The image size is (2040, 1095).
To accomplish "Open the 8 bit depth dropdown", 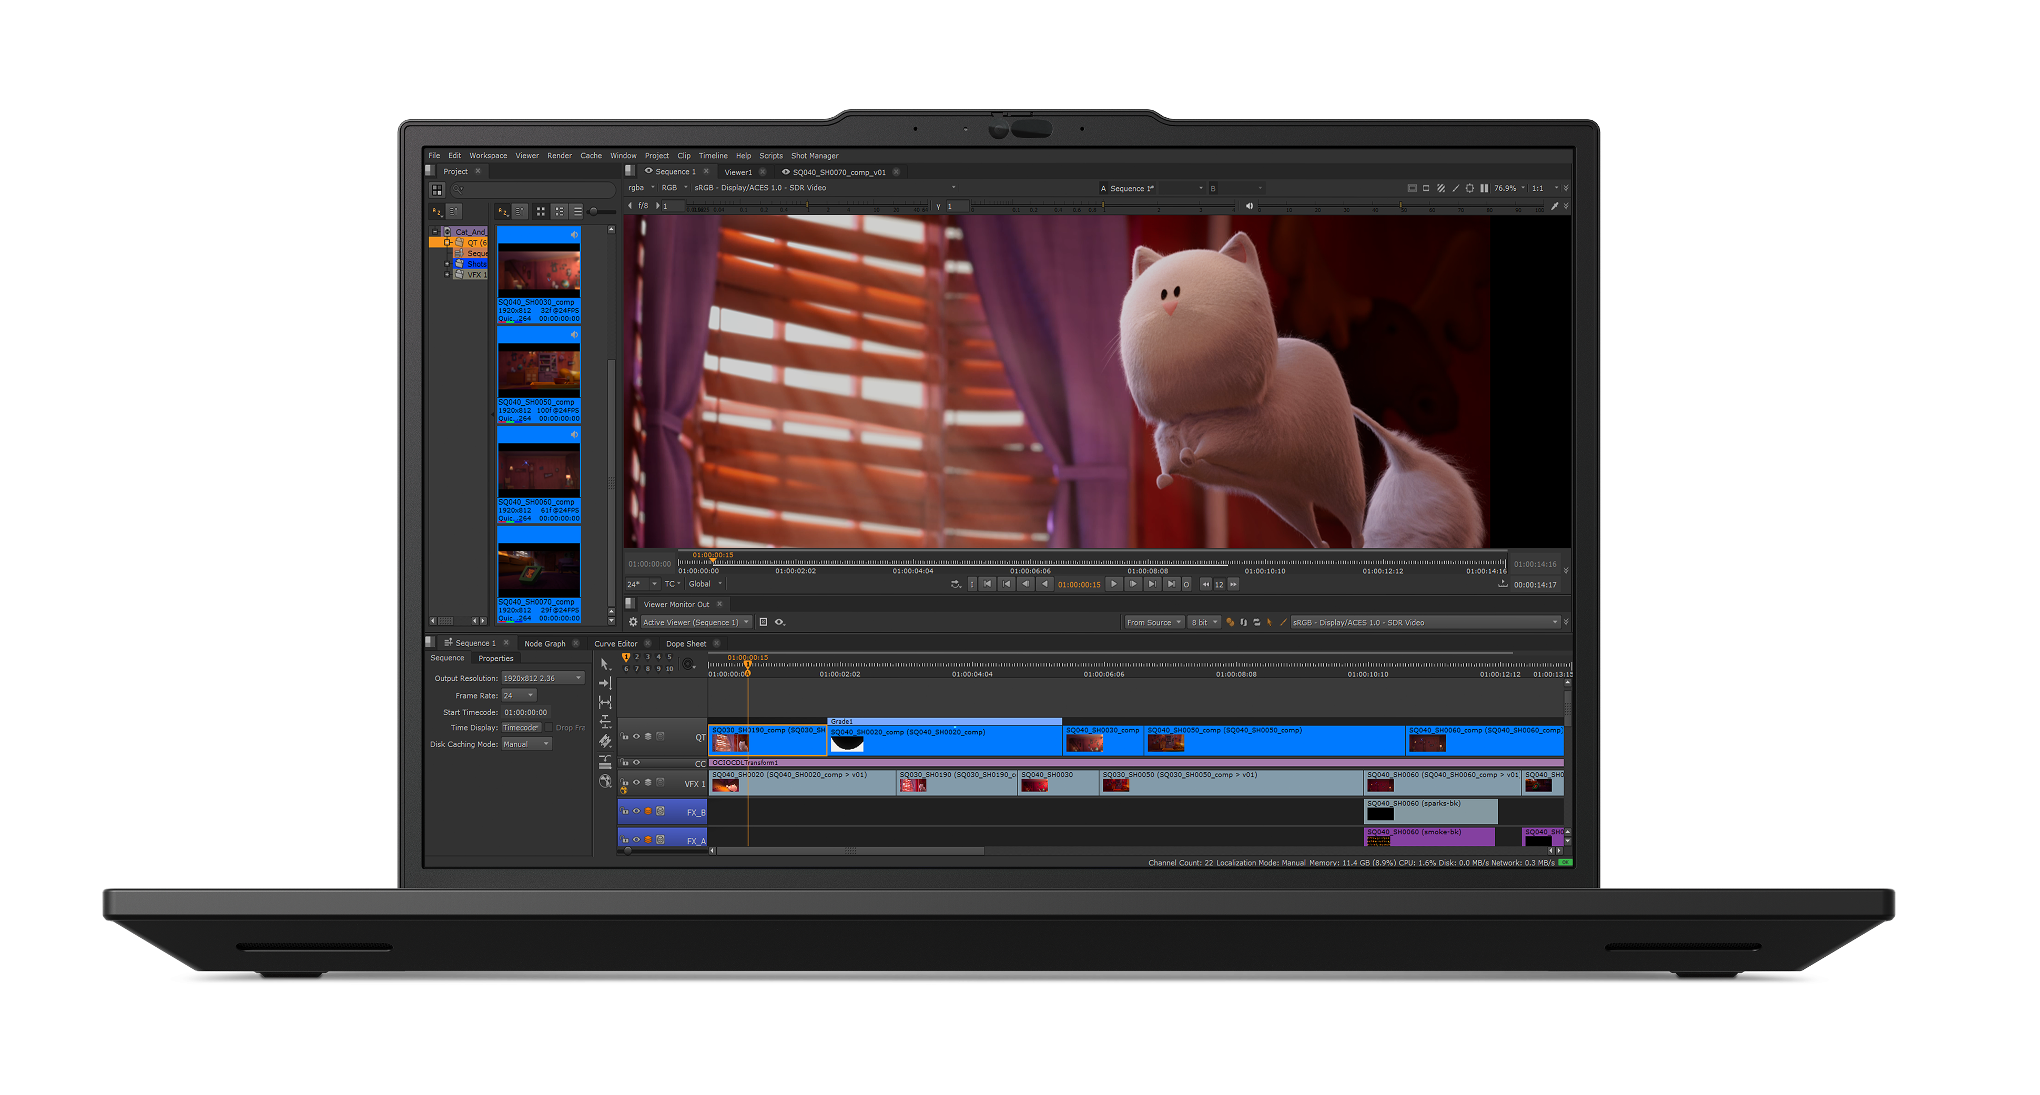I will click(x=1204, y=622).
